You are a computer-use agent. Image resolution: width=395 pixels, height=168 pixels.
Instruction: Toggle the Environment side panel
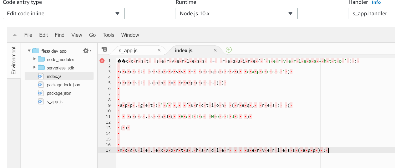14,60
